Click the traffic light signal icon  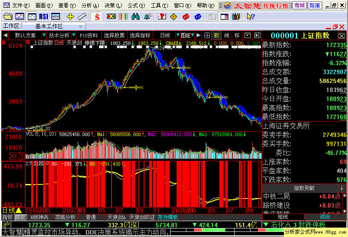point(111,16)
